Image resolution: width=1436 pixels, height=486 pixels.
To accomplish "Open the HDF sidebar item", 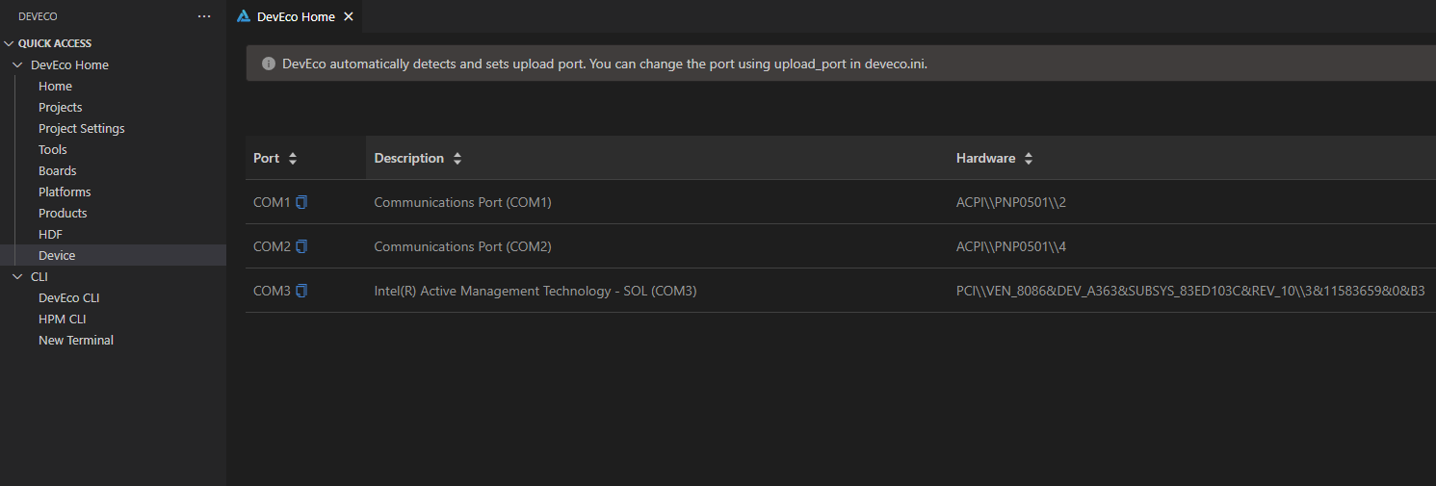I will (50, 234).
